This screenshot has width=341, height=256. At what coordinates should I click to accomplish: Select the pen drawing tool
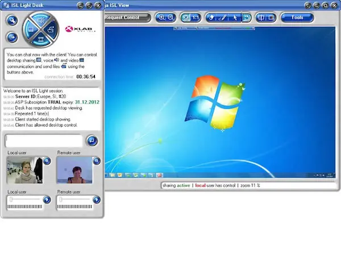pyautogui.click(x=223, y=18)
